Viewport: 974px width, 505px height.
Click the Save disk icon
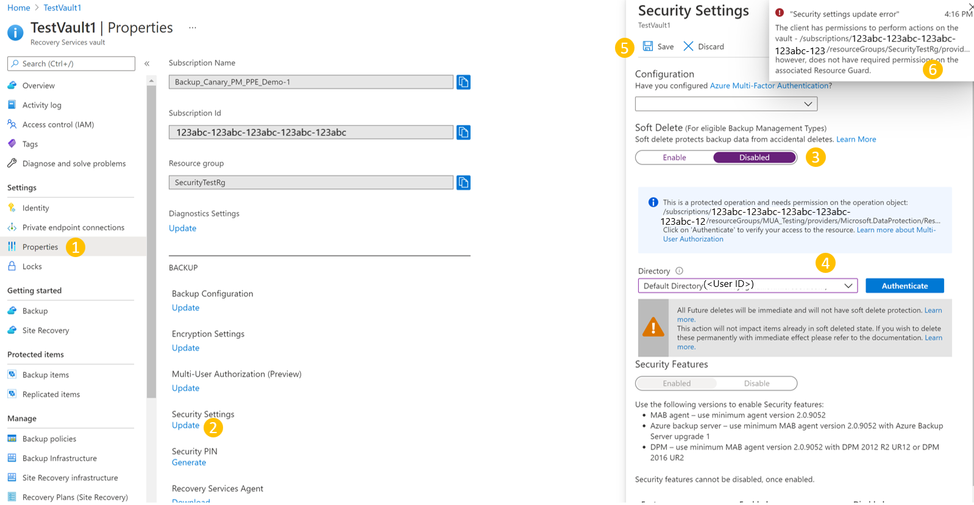tap(648, 46)
